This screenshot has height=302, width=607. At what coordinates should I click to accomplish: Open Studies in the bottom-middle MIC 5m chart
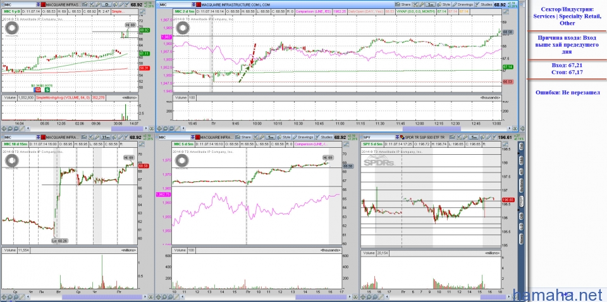point(324,137)
